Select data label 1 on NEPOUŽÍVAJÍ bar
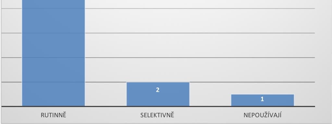 (x=262, y=99)
